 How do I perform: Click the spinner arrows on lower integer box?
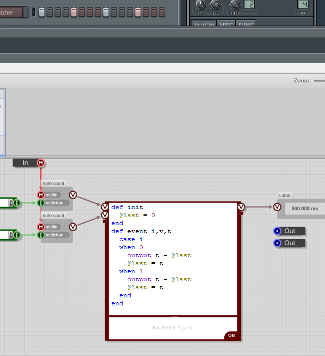point(11,235)
